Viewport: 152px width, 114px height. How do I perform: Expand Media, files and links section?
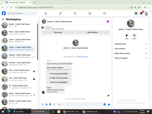coord(131,53)
